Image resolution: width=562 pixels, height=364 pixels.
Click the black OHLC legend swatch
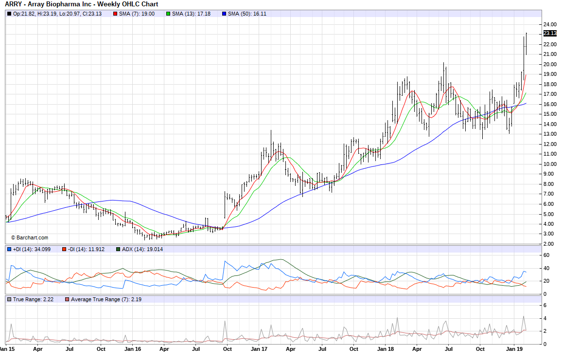coord(9,14)
